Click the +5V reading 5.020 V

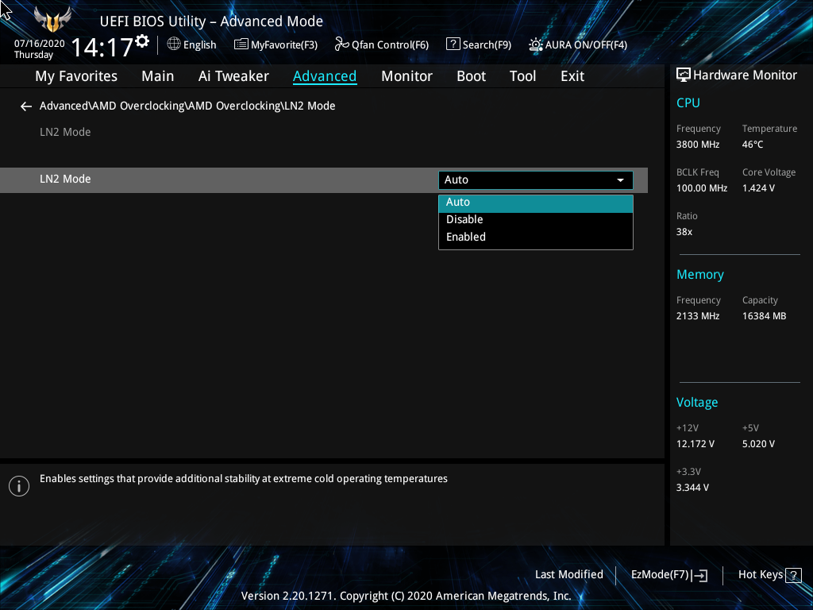(758, 444)
